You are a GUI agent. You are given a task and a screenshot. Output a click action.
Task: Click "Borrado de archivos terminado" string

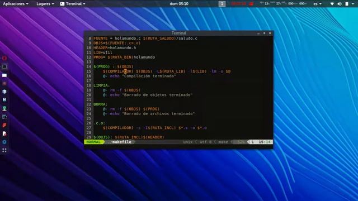coord(158,114)
